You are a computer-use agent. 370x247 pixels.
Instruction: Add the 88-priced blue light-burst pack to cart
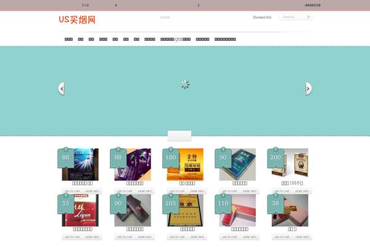pos(72,191)
